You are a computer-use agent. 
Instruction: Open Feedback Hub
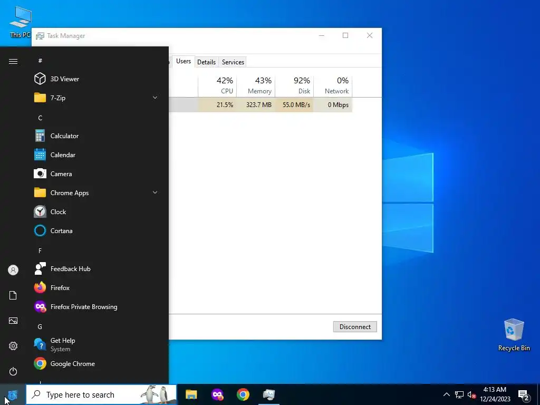point(98,268)
